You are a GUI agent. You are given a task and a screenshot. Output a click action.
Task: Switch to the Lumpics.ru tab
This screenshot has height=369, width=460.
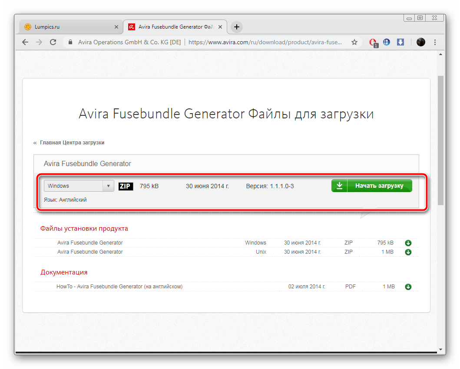(x=65, y=27)
